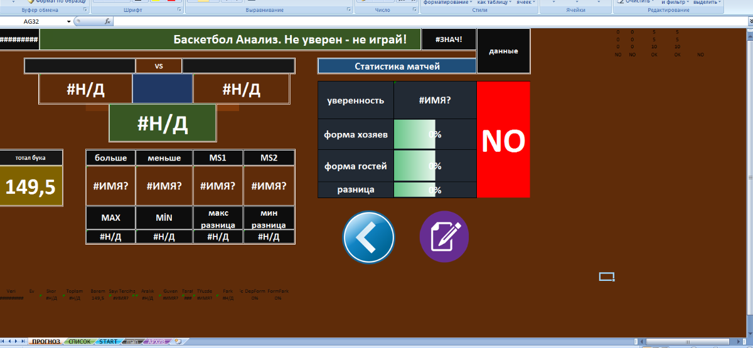This screenshot has height=348, width=753.
Task: Click the тотал бука value 149,5
Action: click(30, 187)
